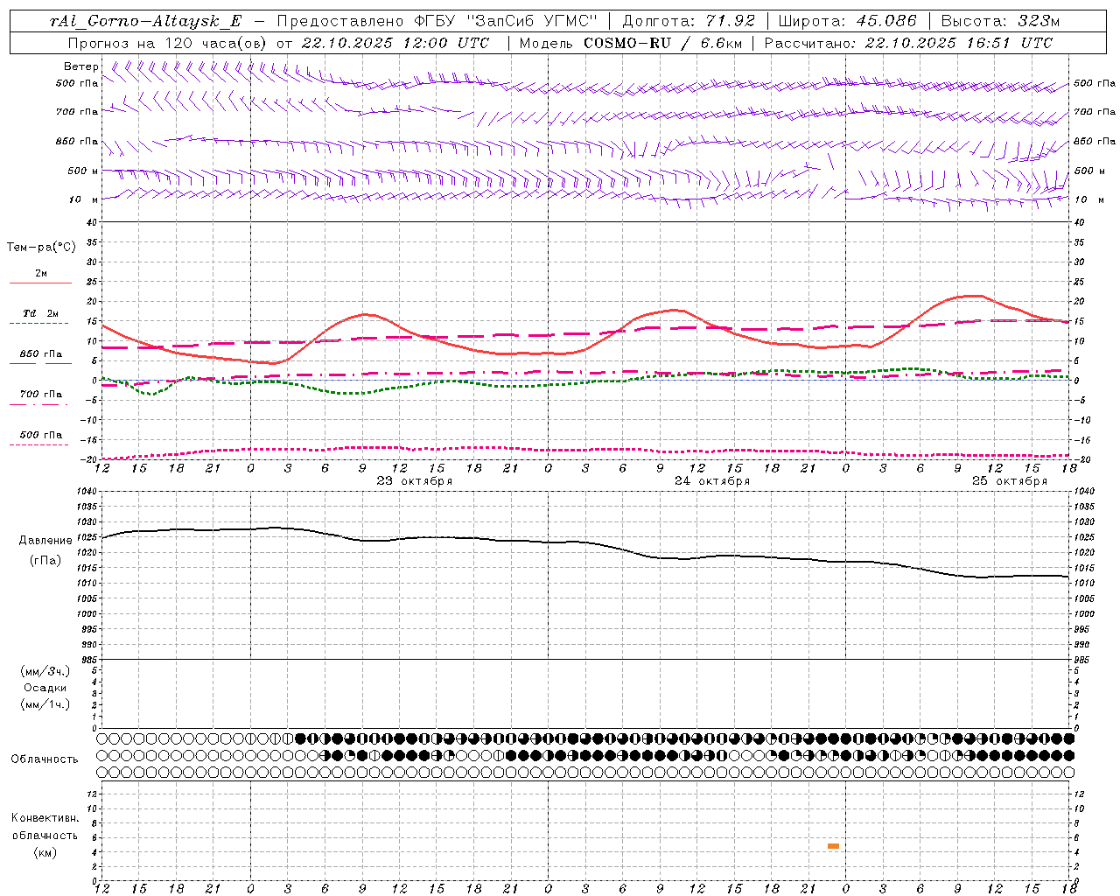The width and height of the screenshot is (1120, 896).
Task: Click the 'Облачность' cloudiness label
Action: point(45,759)
